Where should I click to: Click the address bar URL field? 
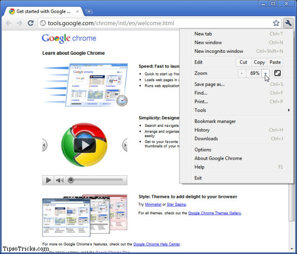[155, 23]
